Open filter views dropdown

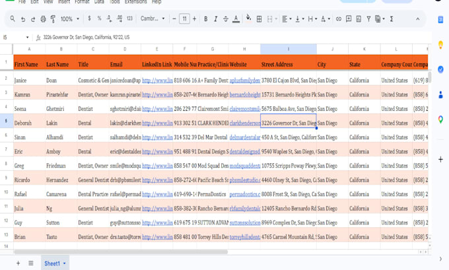pyautogui.click(x=380, y=19)
